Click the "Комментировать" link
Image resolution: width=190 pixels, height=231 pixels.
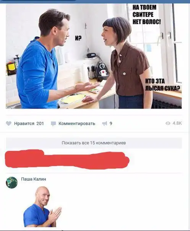77,123
